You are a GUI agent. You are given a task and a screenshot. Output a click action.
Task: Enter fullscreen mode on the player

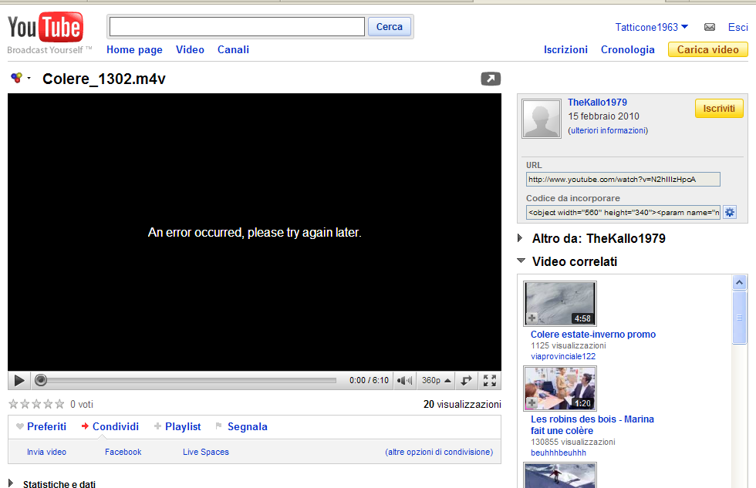point(490,380)
